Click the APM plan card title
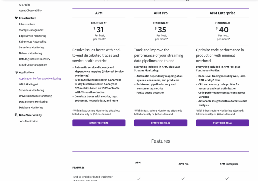This screenshot has width=258, height=181. pos(99,13)
